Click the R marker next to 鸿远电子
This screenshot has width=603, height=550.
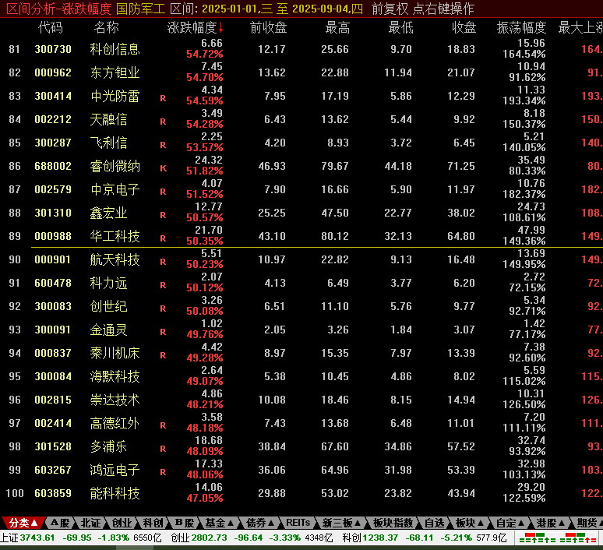(163, 472)
